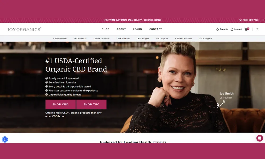Click the phone icon in banner
Image resolution: width=265 pixels, height=159 pixels.
pos(241,20)
